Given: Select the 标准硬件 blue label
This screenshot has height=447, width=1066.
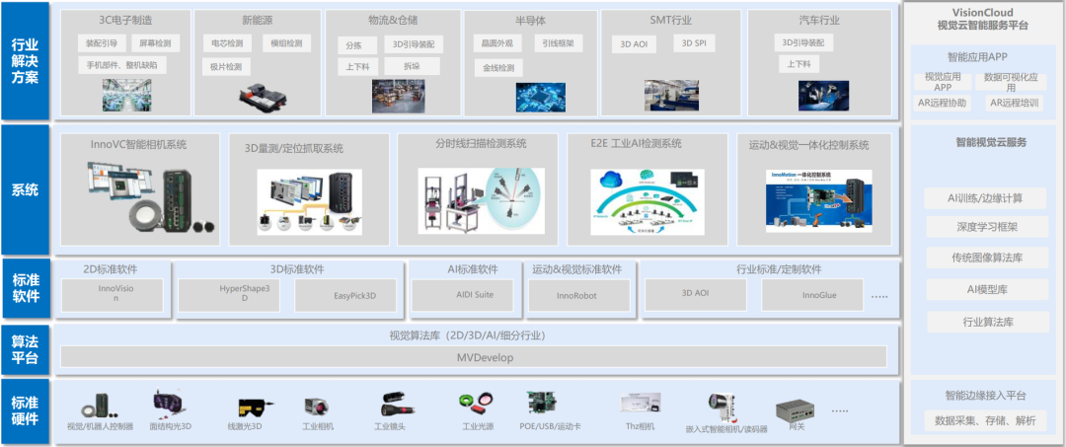Looking at the screenshot, I should pyautogui.click(x=26, y=410).
